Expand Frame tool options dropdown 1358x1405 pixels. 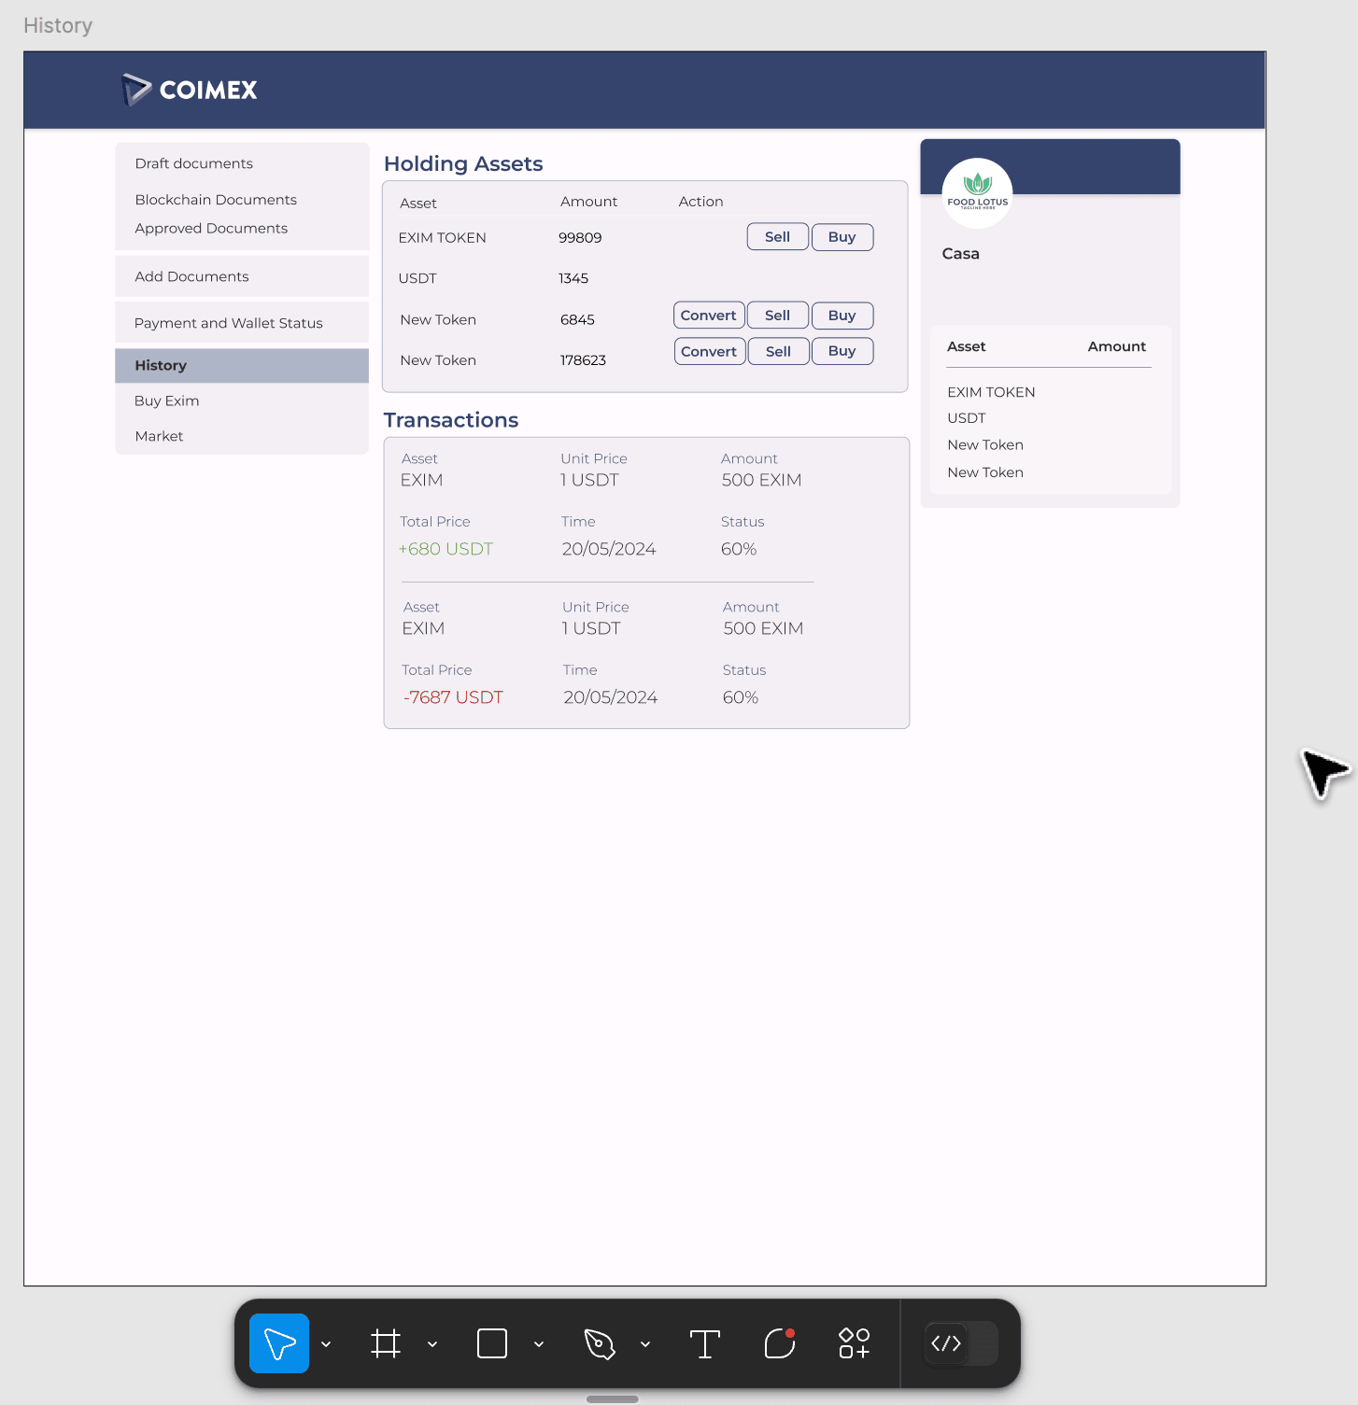tap(432, 1344)
